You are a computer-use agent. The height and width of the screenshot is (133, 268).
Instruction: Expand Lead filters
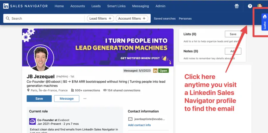coord(101,18)
